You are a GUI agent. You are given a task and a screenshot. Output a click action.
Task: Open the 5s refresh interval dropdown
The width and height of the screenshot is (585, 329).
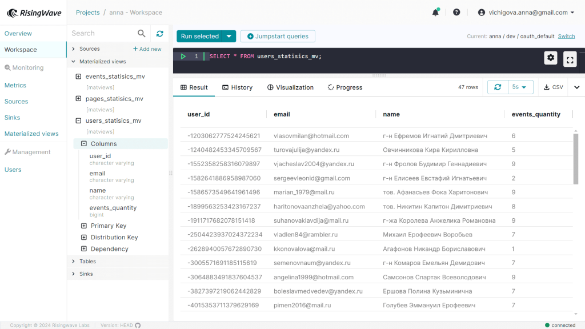[x=520, y=87]
